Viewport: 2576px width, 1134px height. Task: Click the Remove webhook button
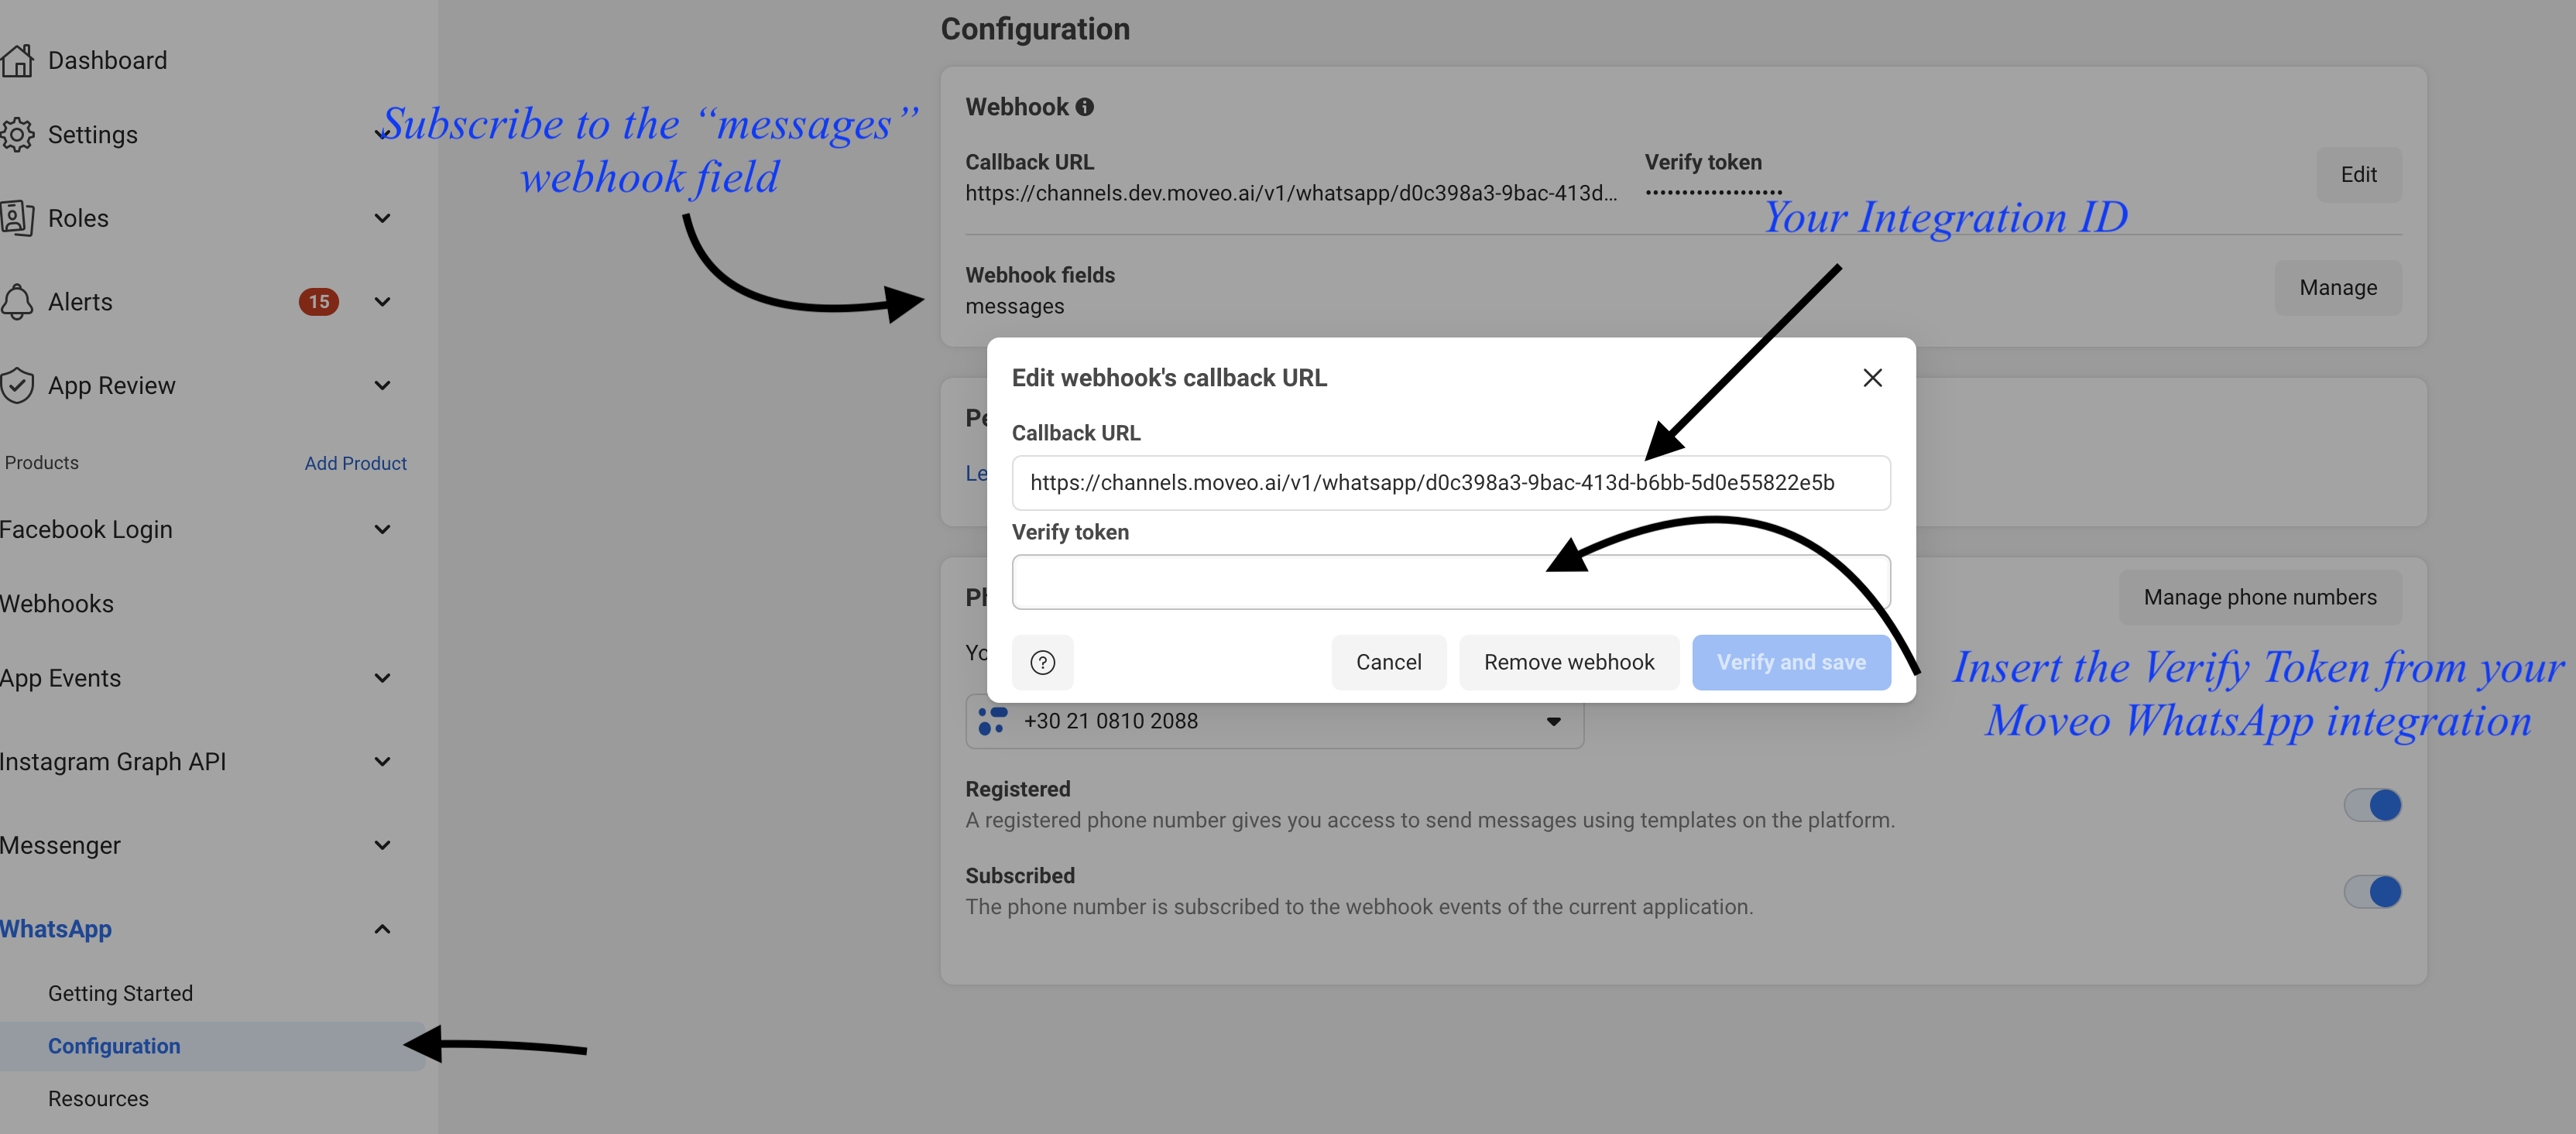tap(1568, 662)
